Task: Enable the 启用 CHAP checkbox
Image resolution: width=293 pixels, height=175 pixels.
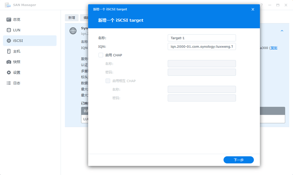Action: click(101, 55)
